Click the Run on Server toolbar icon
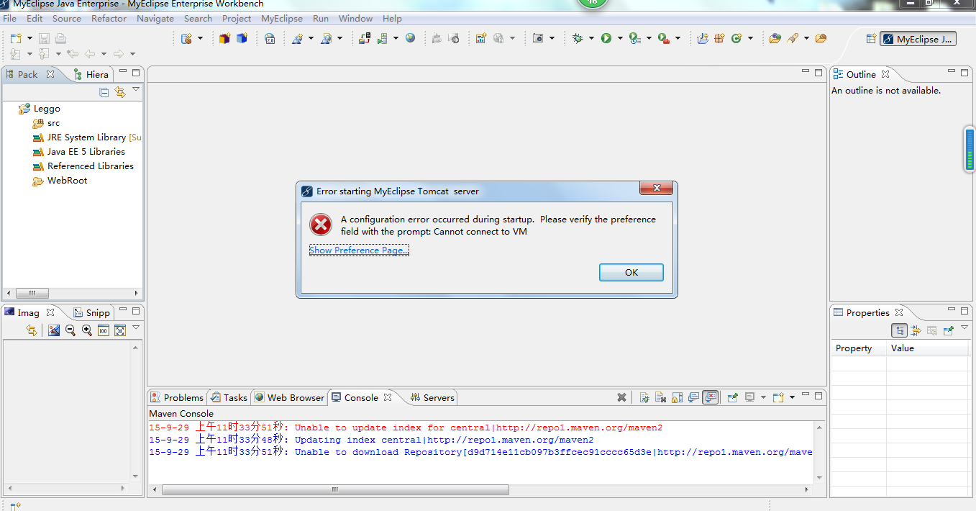The image size is (976, 511). 383,38
